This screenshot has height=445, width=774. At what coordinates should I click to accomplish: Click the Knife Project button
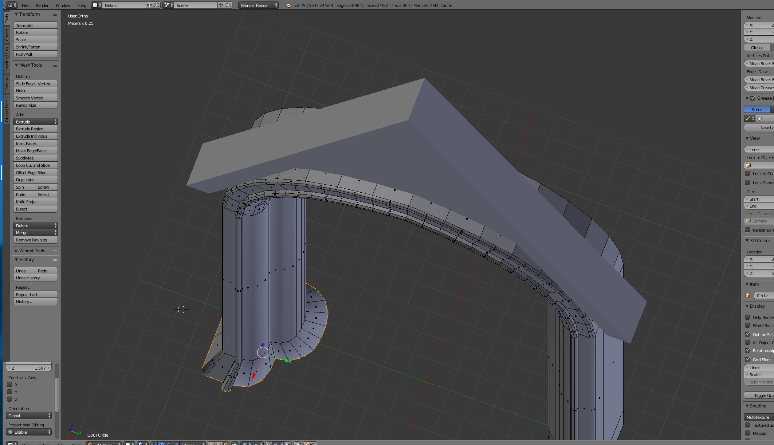[35, 202]
